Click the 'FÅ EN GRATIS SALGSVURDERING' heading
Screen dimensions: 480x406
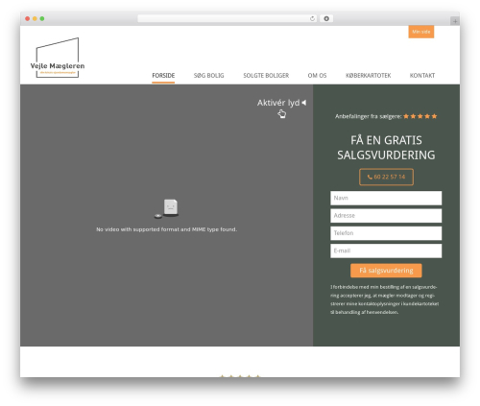pyautogui.click(x=386, y=148)
